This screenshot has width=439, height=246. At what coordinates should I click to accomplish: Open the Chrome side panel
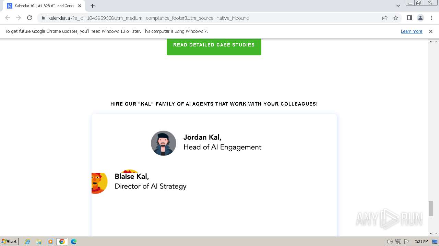409,18
